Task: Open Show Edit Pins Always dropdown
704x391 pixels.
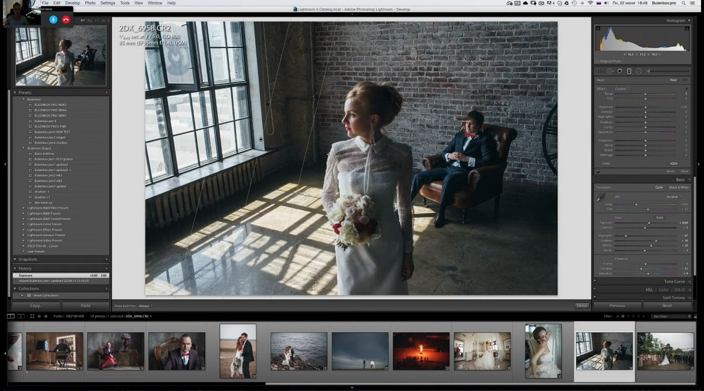Action: coord(145,306)
